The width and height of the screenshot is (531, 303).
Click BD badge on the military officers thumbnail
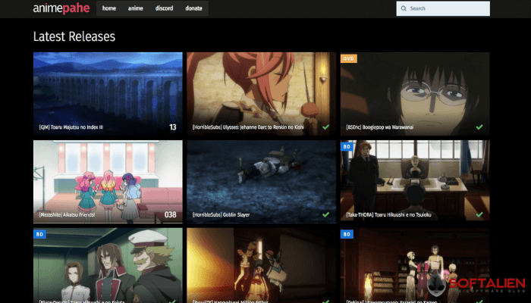coord(39,234)
